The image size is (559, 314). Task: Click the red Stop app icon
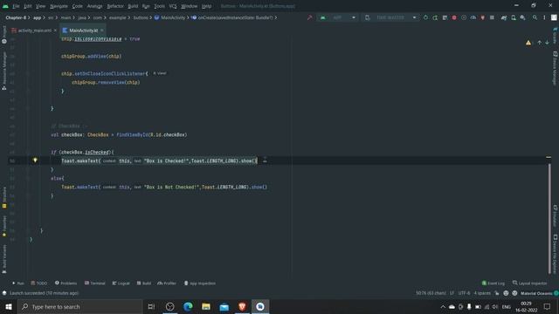coord(454,17)
